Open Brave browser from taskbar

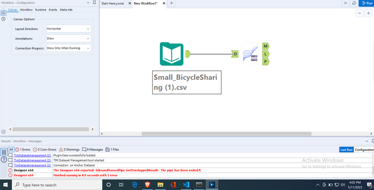click(x=148, y=185)
